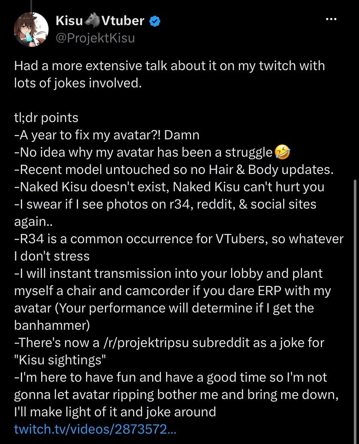Image resolution: width=359 pixels, height=444 pixels.
Task: Click the thread connector line above avatar
Action: coord(31,6)
